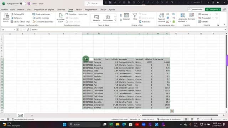Viewport: 228px width, 128px height.
Task: Expand the Obtener datos dropdown arrow
Action: (x=9, y=21)
